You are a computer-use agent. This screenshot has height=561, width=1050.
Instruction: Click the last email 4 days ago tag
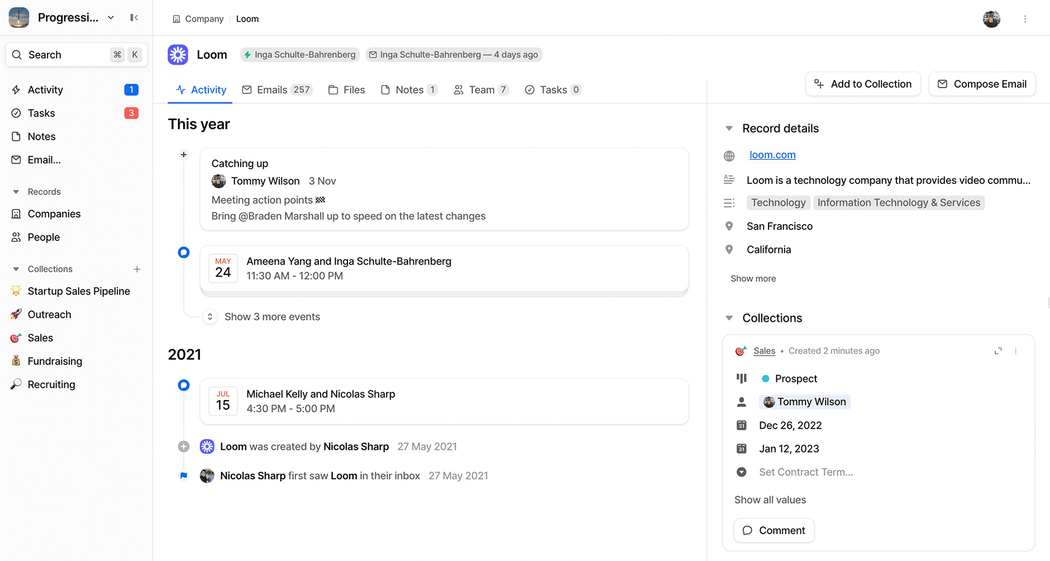point(454,55)
